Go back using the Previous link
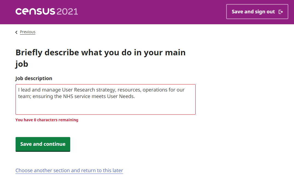This screenshot has height=188, width=294. click(28, 32)
